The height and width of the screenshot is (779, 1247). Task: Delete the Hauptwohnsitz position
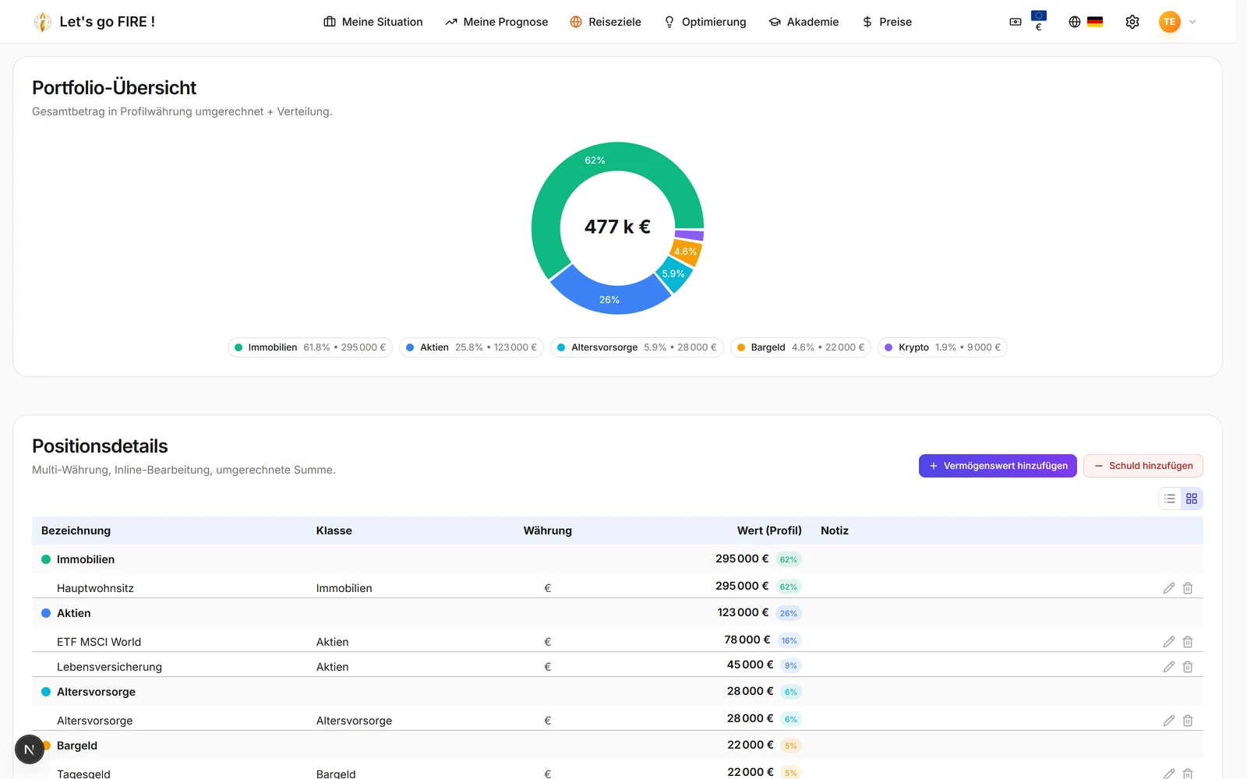(x=1188, y=588)
